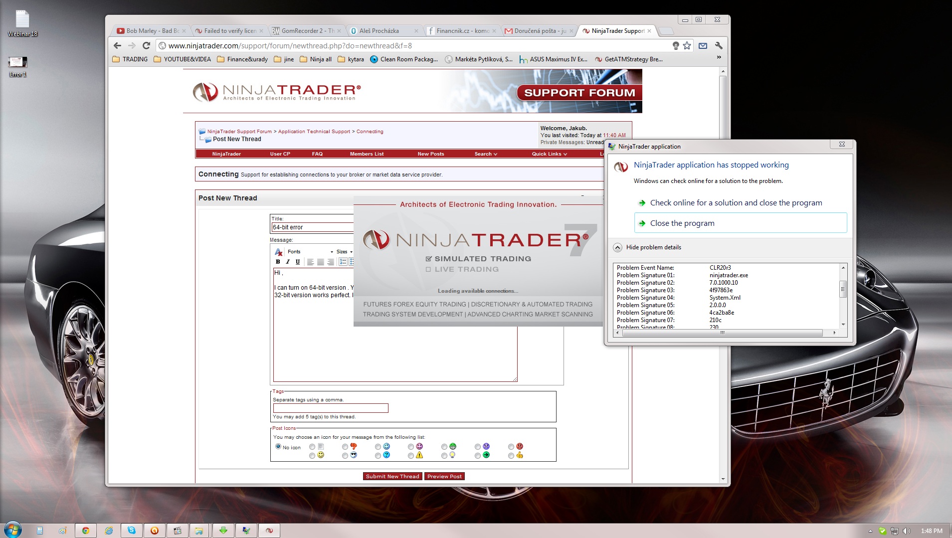The height and width of the screenshot is (538, 952).
Task: Click the Submit New Thread button
Action: click(x=392, y=477)
